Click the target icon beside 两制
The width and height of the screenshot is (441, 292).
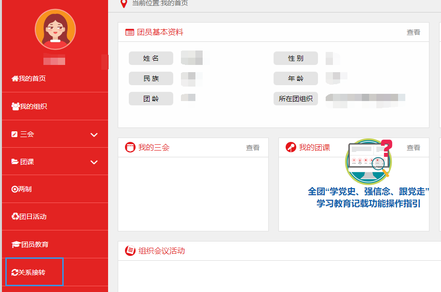(x=14, y=190)
